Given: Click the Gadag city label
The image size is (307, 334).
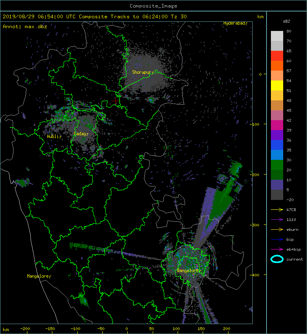Looking at the screenshot, I should (80, 134).
